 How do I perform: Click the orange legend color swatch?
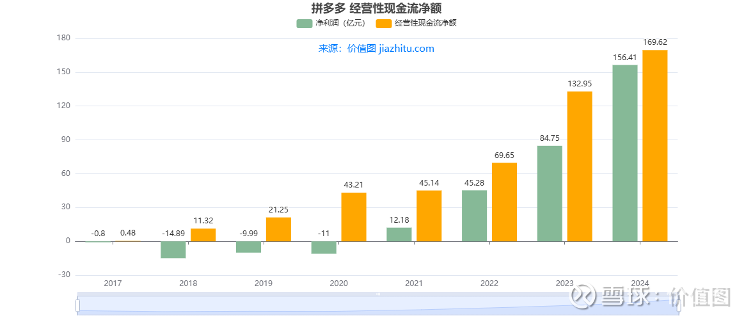pos(384,24)
